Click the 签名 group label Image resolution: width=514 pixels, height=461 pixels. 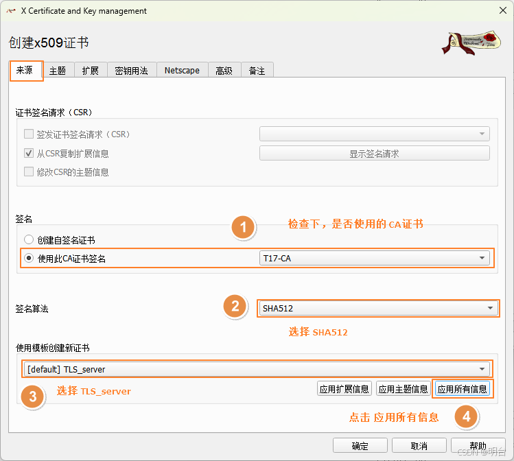tap(23, 219)
